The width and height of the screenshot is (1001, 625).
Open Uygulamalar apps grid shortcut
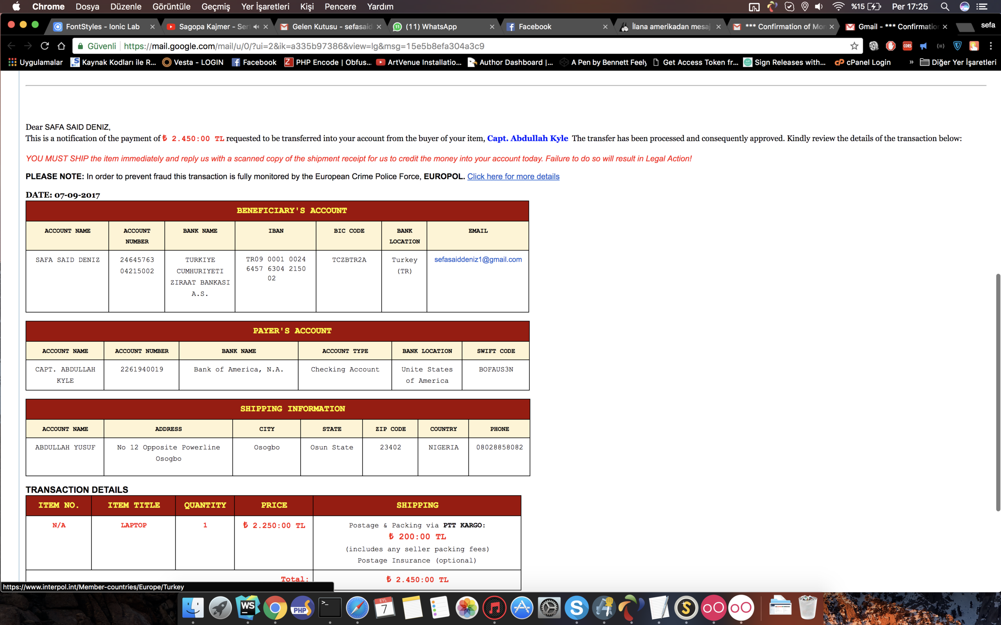pyautogui.click(x=36, y=62)
